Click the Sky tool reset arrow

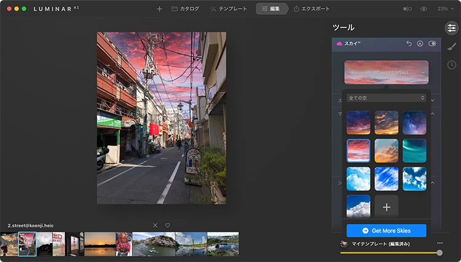409,44
